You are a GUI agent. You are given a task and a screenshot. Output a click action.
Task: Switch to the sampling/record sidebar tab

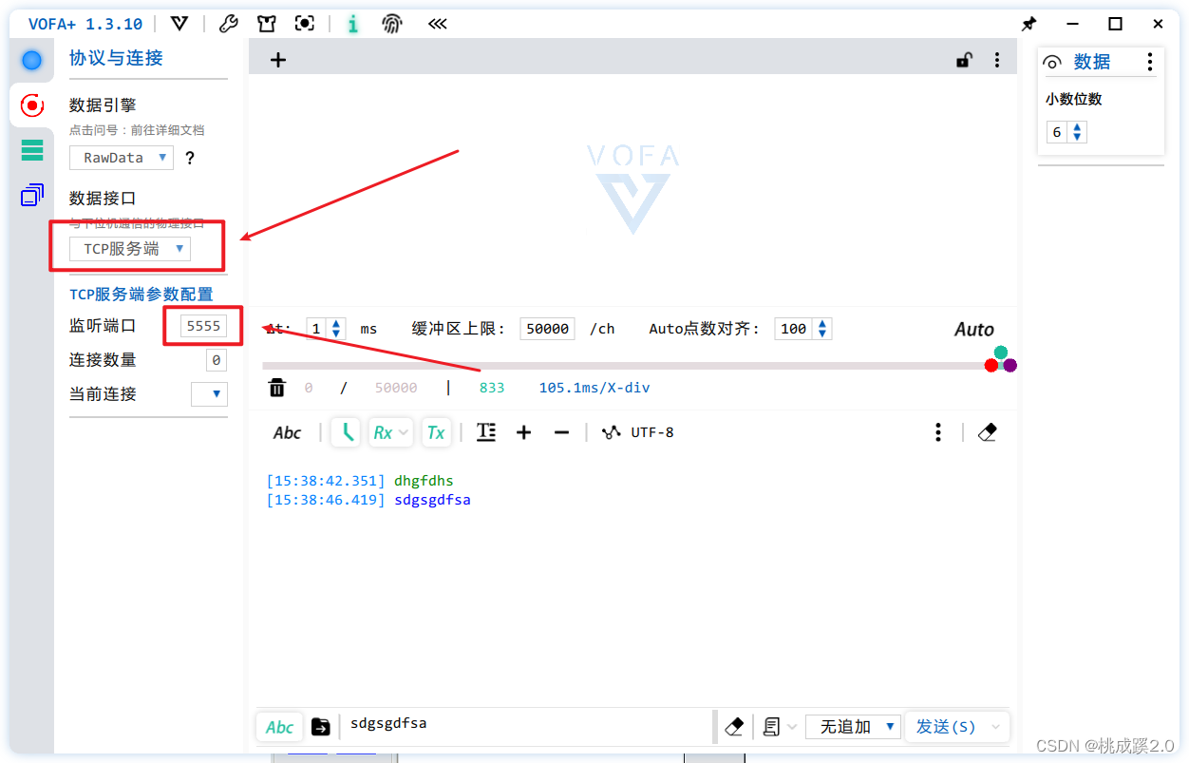point(31,105)
